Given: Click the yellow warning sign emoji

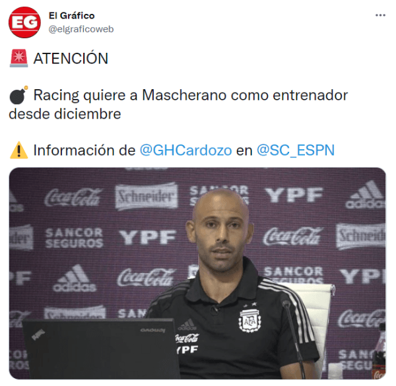Looking at the screenshot, I should point(18,150).
